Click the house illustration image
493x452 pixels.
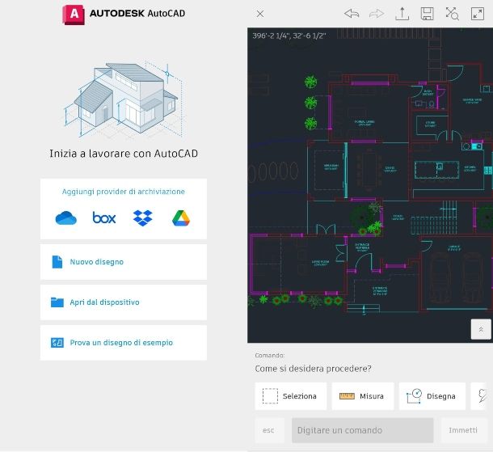tap(124, 99)
